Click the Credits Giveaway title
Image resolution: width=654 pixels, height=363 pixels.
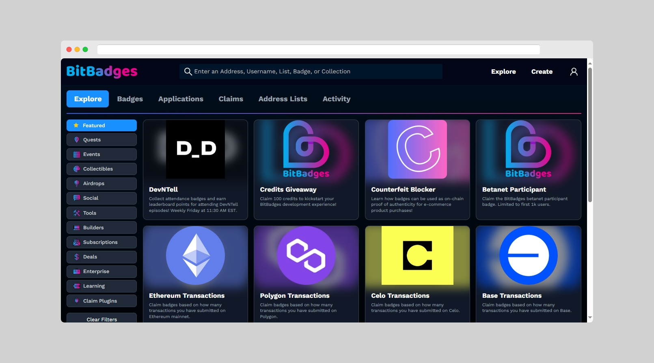click(x=288, y=190)
